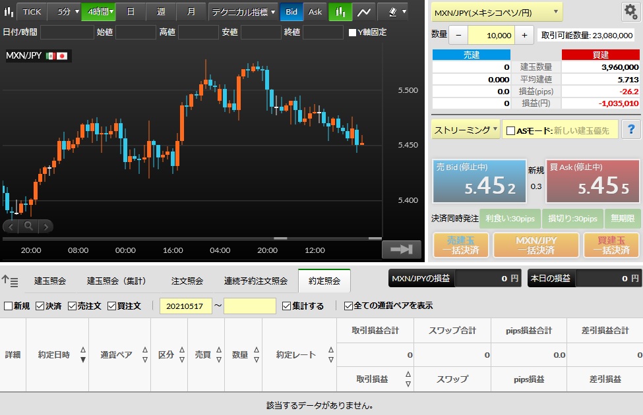Open chart settings candlestick icon at top left
The height and width of the screenshot is (415, 643).
point(9,11)
